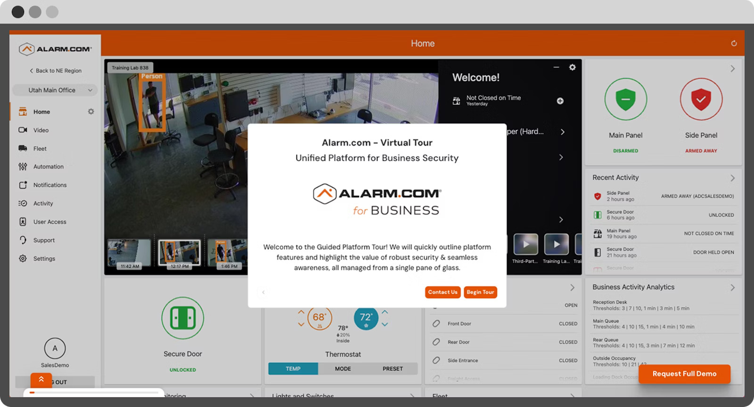Viewport: 754px width, 407px height.
Task: Expand Business Activity Analytics panel
Action: pos(732,287)
